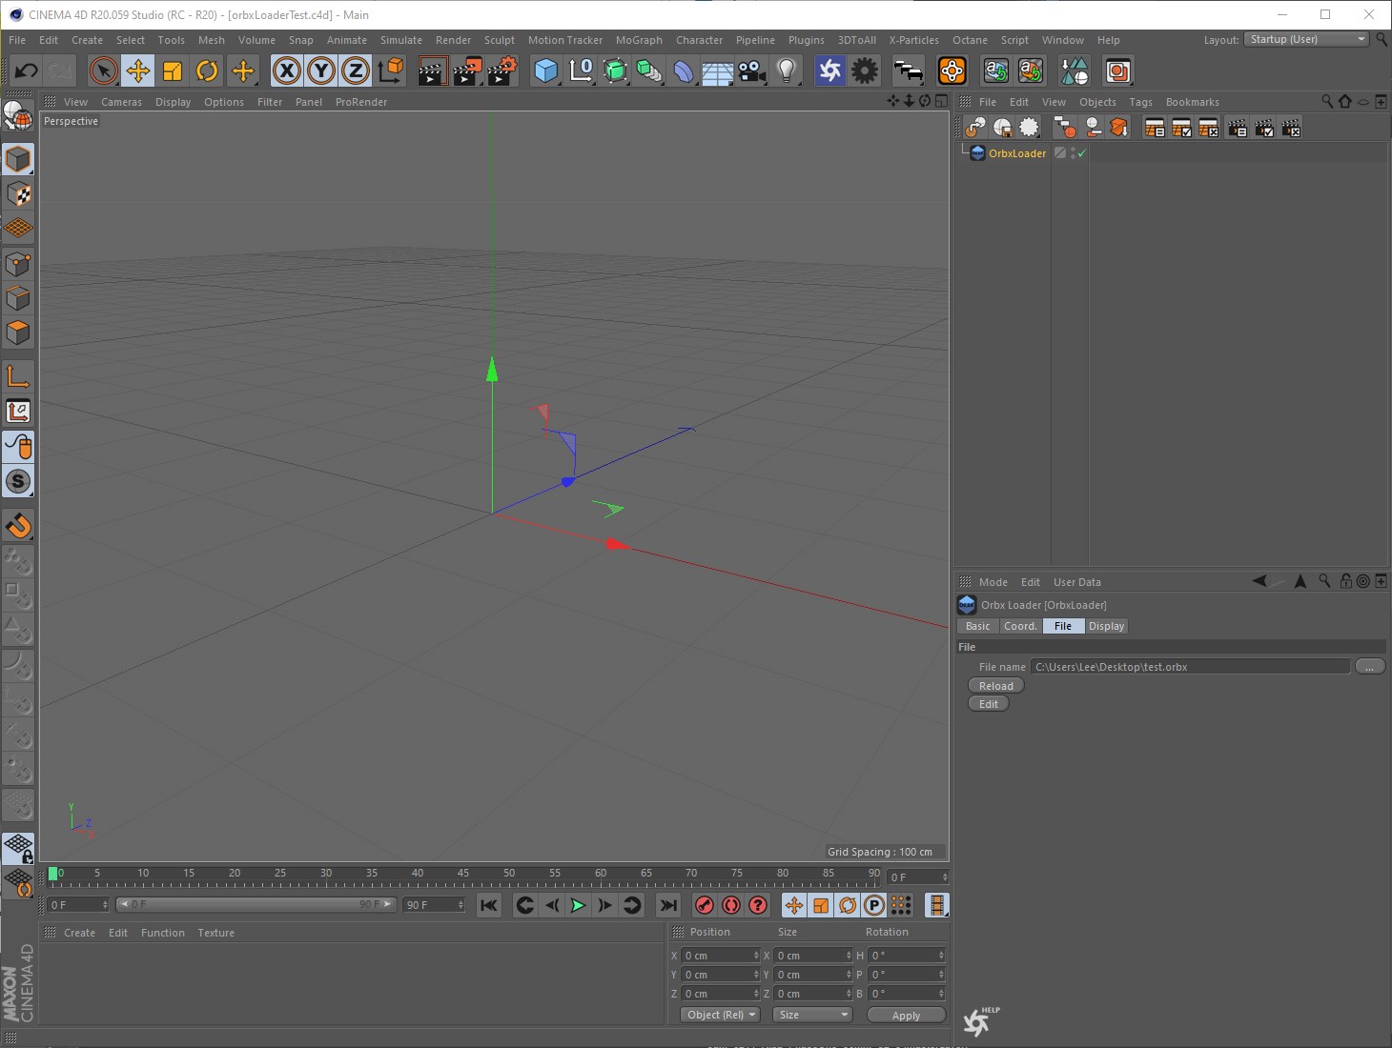1392x1048 pixels.
Task: Click the lock icon in Attribute Manager header
Action: pos(1345,581)
